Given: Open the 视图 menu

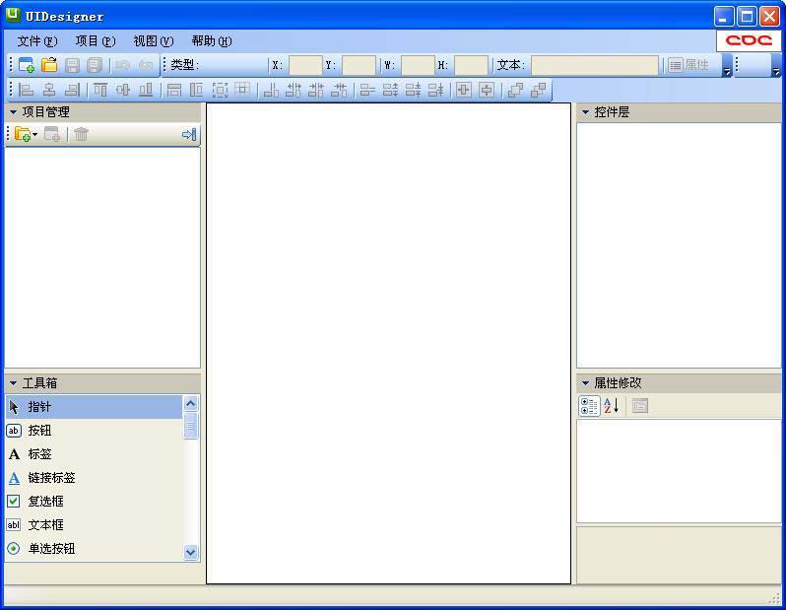Looking at the screenshot, I should click(153, 41).
